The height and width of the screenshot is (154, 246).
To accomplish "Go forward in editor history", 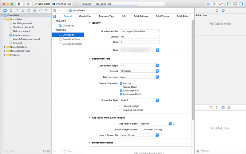I will pyautogui.click(x=65, y=10).
